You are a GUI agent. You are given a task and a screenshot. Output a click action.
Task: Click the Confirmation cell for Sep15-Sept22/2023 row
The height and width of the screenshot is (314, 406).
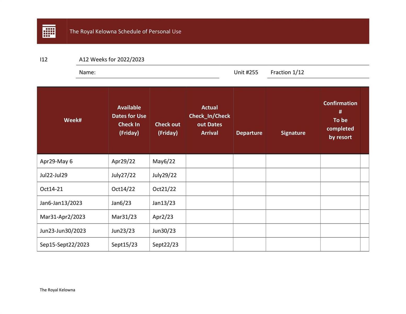(x=340, y=244)
